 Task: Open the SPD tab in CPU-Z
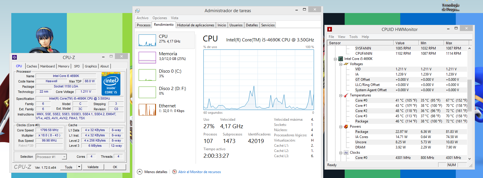[x=77, y=66]
